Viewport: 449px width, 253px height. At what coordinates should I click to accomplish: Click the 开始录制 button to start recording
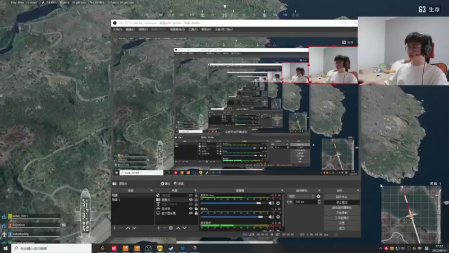342,213
